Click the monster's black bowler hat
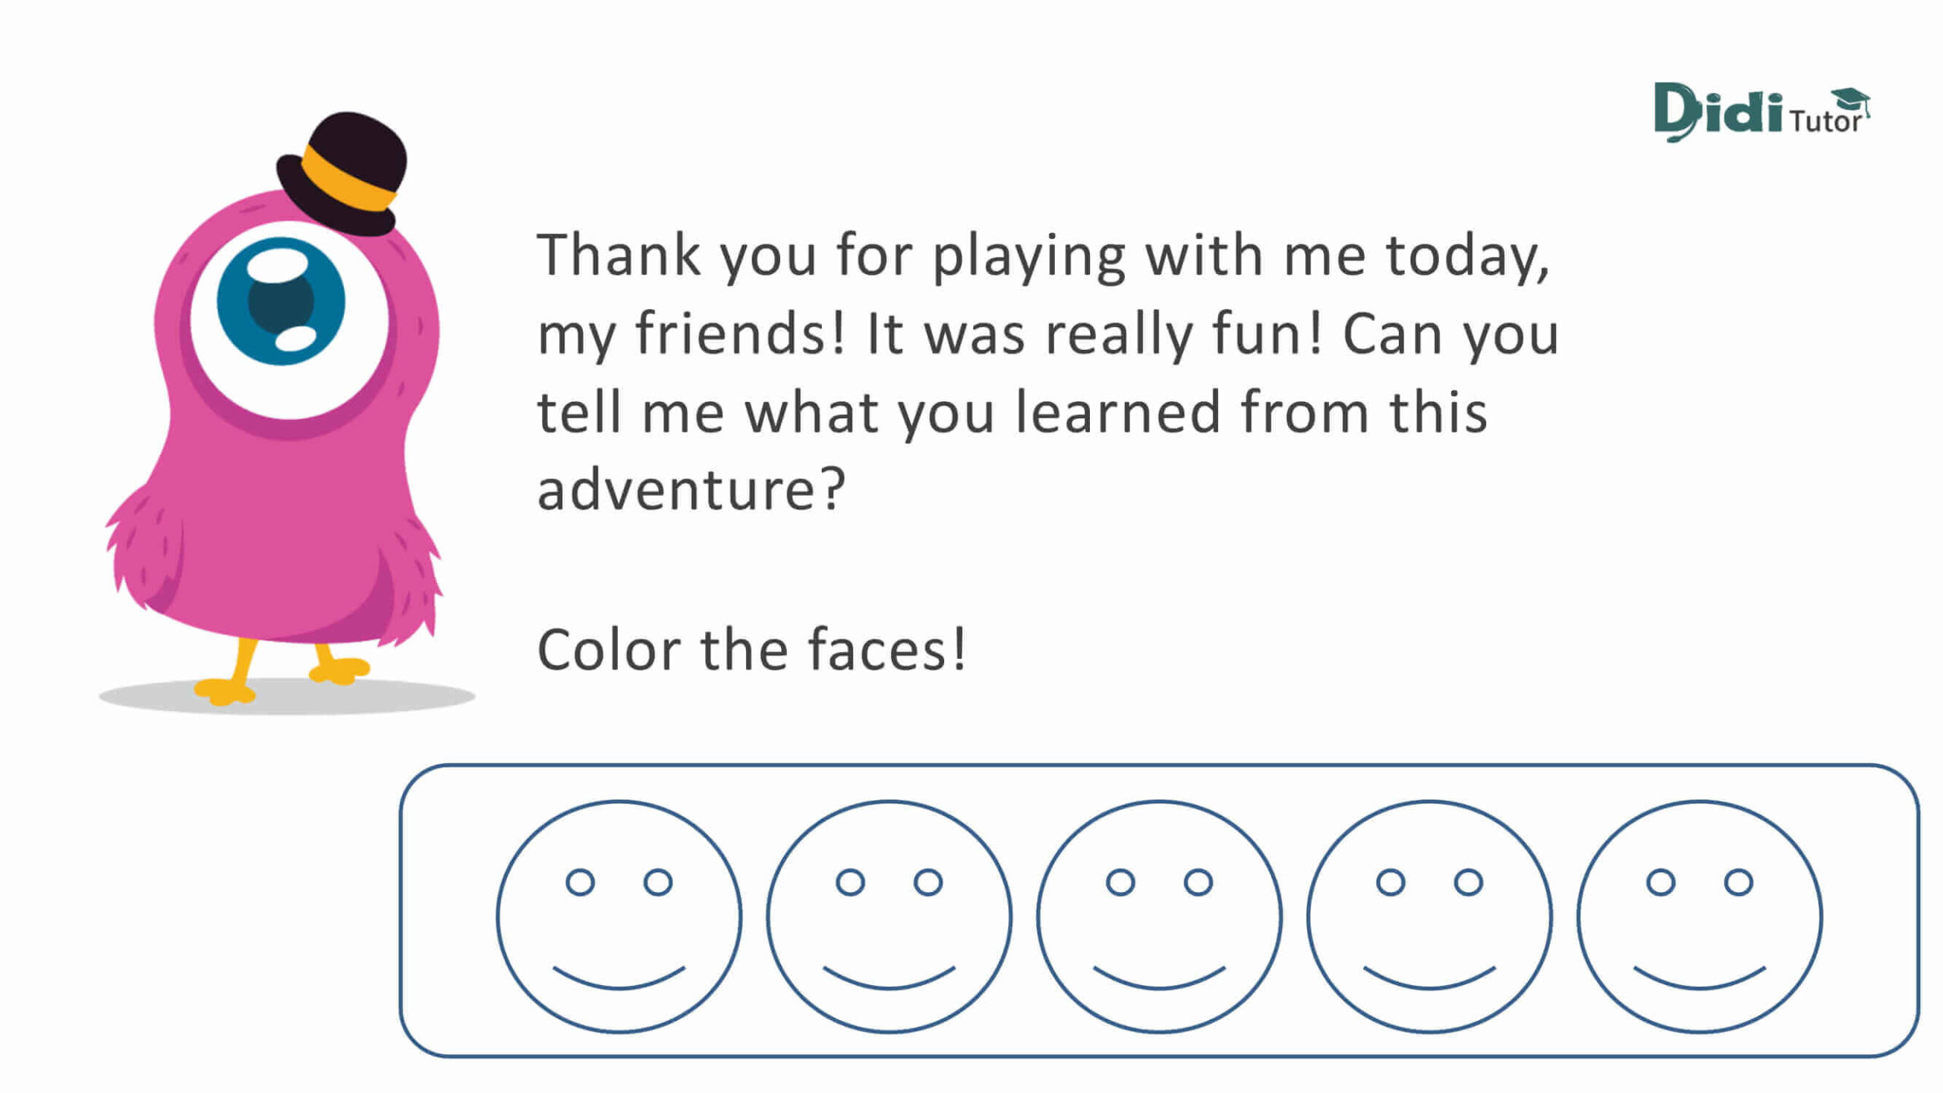The image size is (1943, 1093). (x=342, y=173)
